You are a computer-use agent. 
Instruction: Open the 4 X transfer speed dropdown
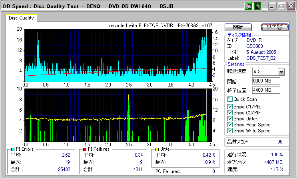coord(281,72)
